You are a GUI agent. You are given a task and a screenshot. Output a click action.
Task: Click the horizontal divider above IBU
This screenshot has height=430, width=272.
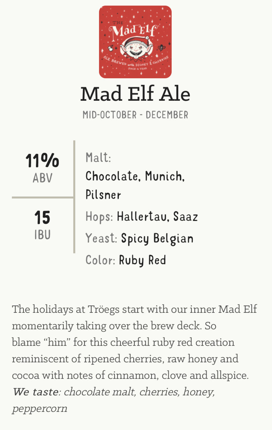[43, 198]
